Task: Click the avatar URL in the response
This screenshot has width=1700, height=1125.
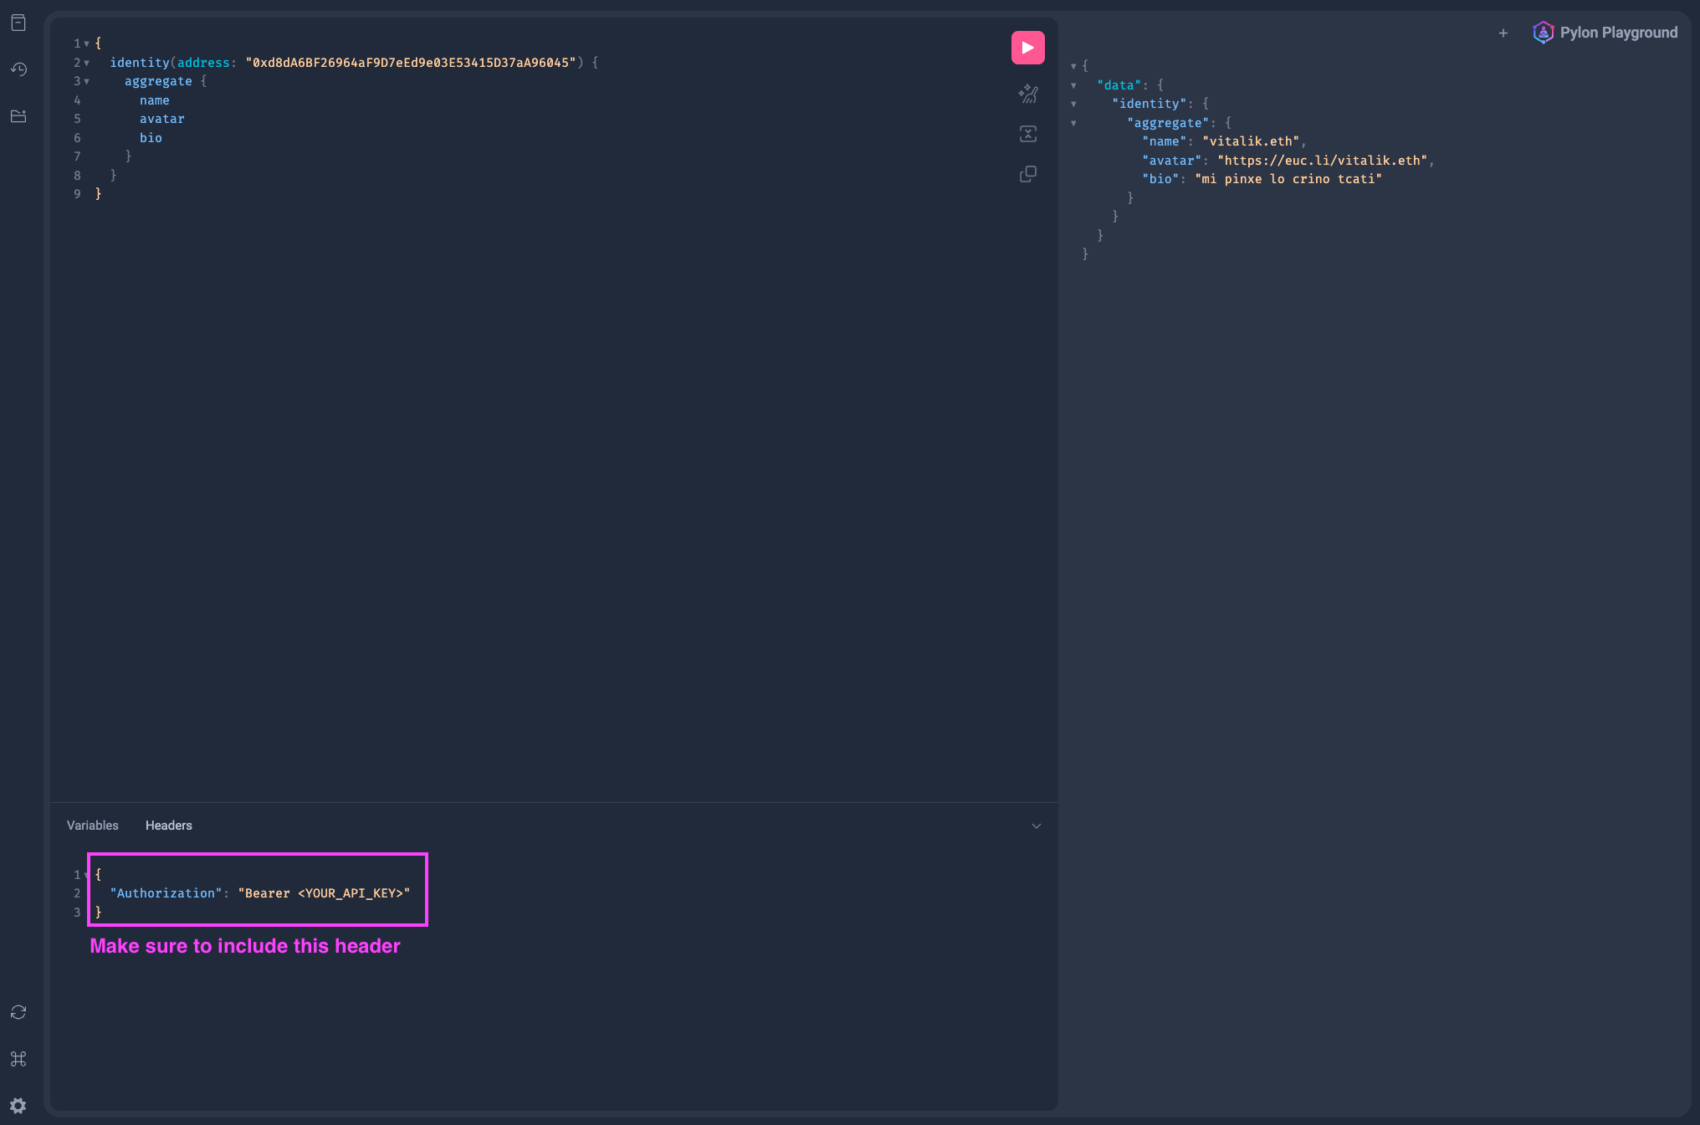Action: 1323,161
